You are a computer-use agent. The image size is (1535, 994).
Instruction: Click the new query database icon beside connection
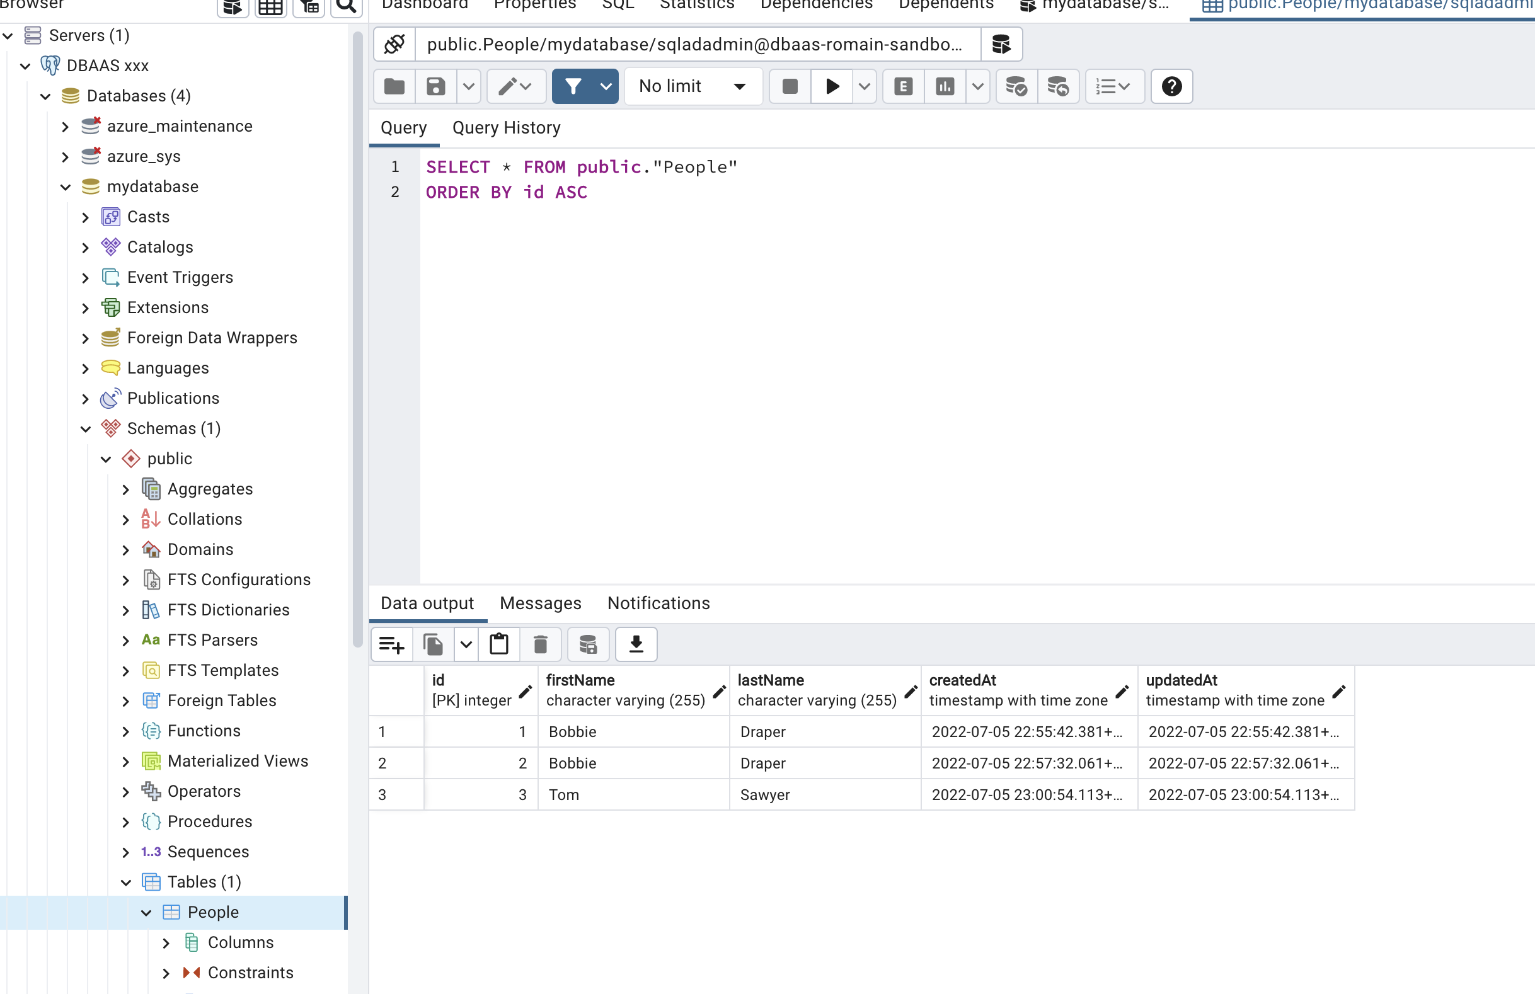(1001, 45)
